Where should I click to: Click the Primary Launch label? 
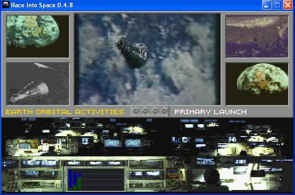coord(211,112)
